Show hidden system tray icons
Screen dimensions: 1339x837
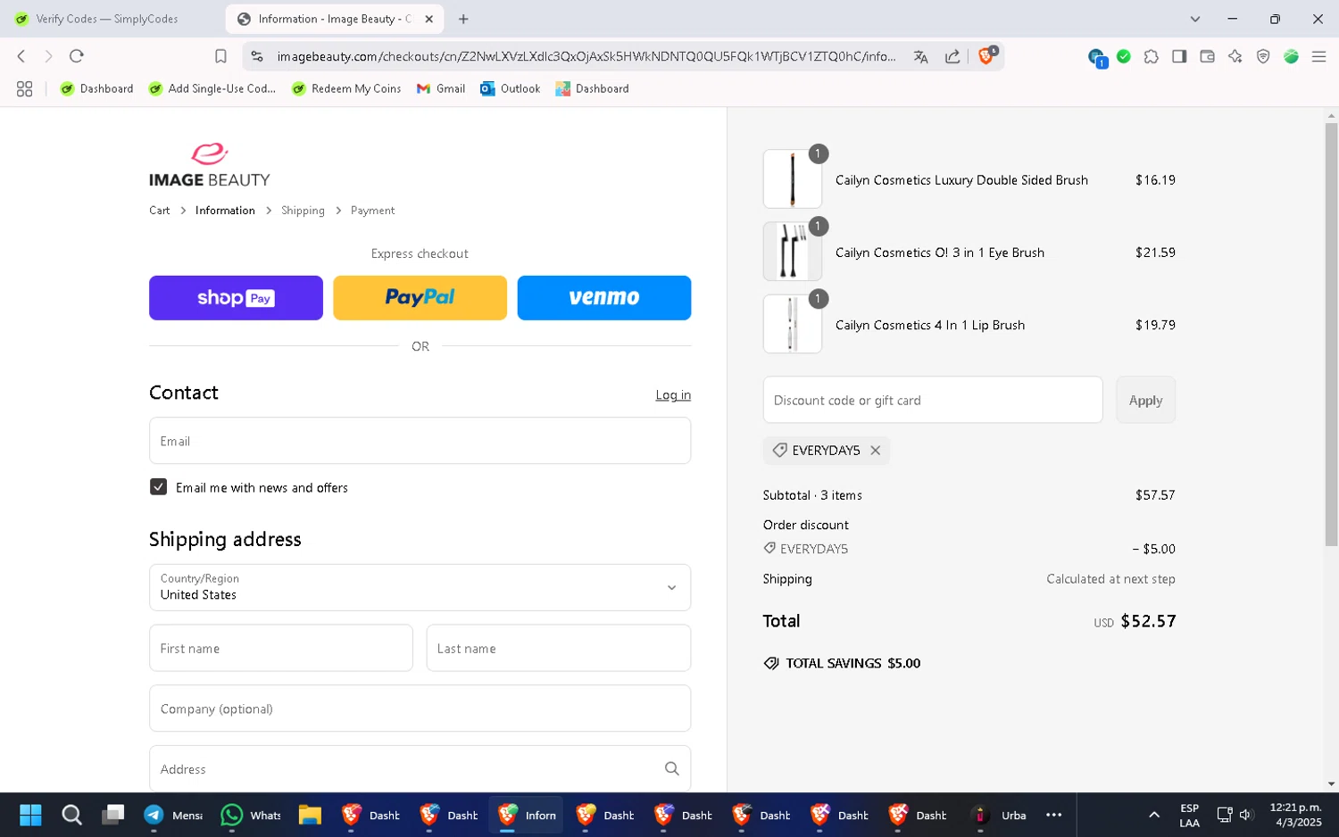coord(1154,815)
